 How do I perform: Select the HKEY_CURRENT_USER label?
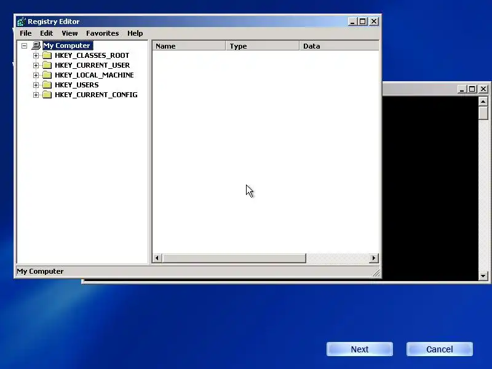point(92,65)
